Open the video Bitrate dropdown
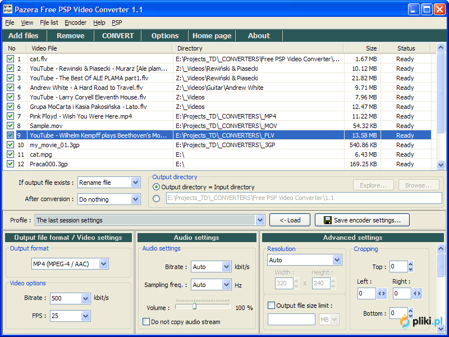 85,298
